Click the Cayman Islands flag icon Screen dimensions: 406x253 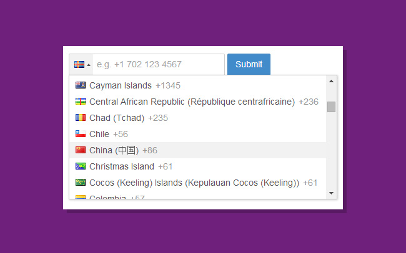[80, 85]
